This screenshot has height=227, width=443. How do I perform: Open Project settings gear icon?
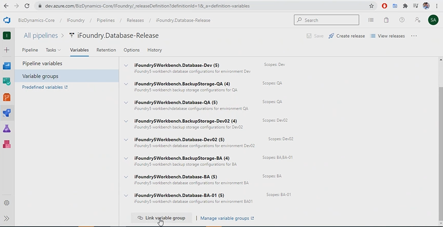[x=7, y=203]
